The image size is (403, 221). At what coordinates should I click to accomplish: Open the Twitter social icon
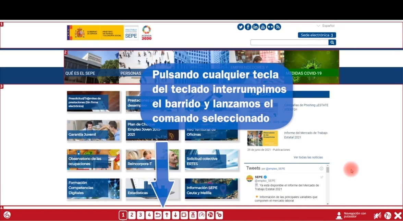pyautogui.click(x=241, y=27)
